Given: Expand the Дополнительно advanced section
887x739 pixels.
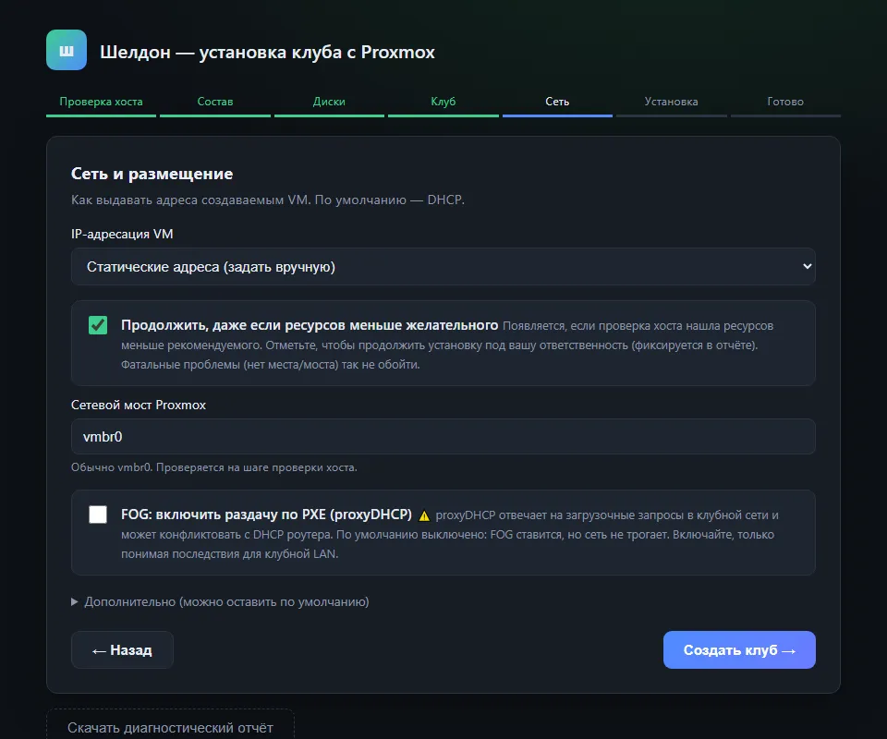Looking at the screenshot, I should click(220, 601).
